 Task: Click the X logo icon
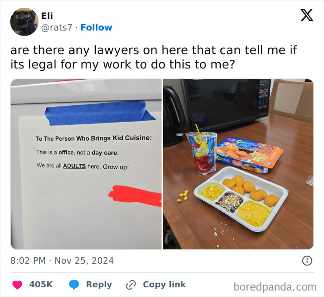[x=307, y=15]
